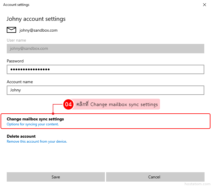The height and width of the screenshot is (186, 211).
Task: Close the Account settings window
Action: [204, 5]
